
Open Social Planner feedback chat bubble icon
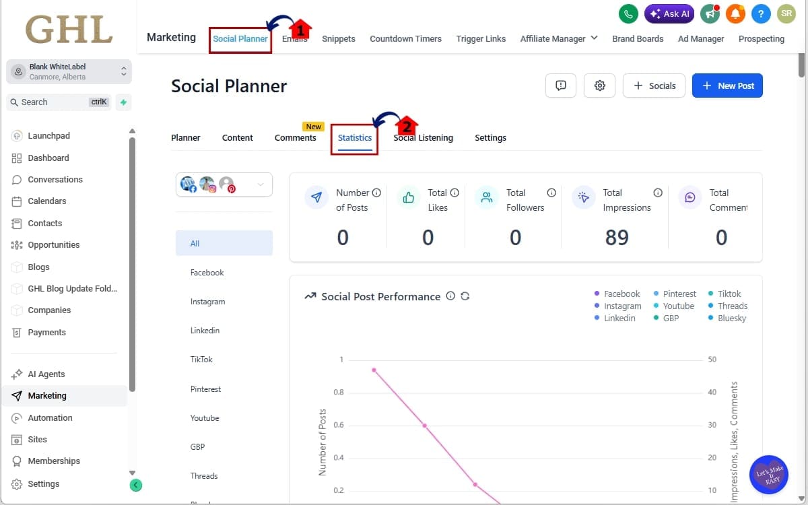[561, 86]
